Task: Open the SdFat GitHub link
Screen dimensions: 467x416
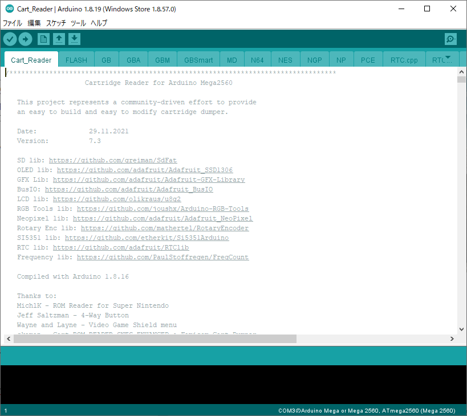Action: pyautogui.click(x=113, y=160)
